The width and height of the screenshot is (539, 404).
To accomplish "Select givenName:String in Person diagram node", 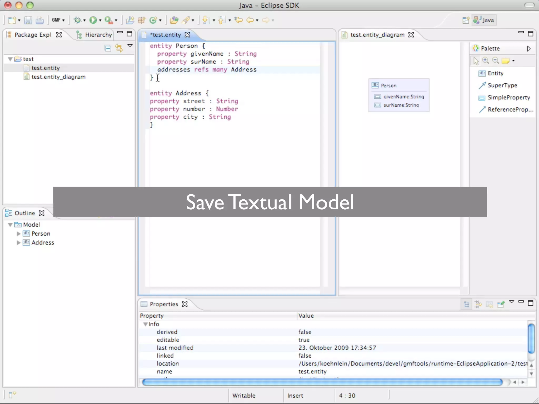I will click(x=399, y=97).
